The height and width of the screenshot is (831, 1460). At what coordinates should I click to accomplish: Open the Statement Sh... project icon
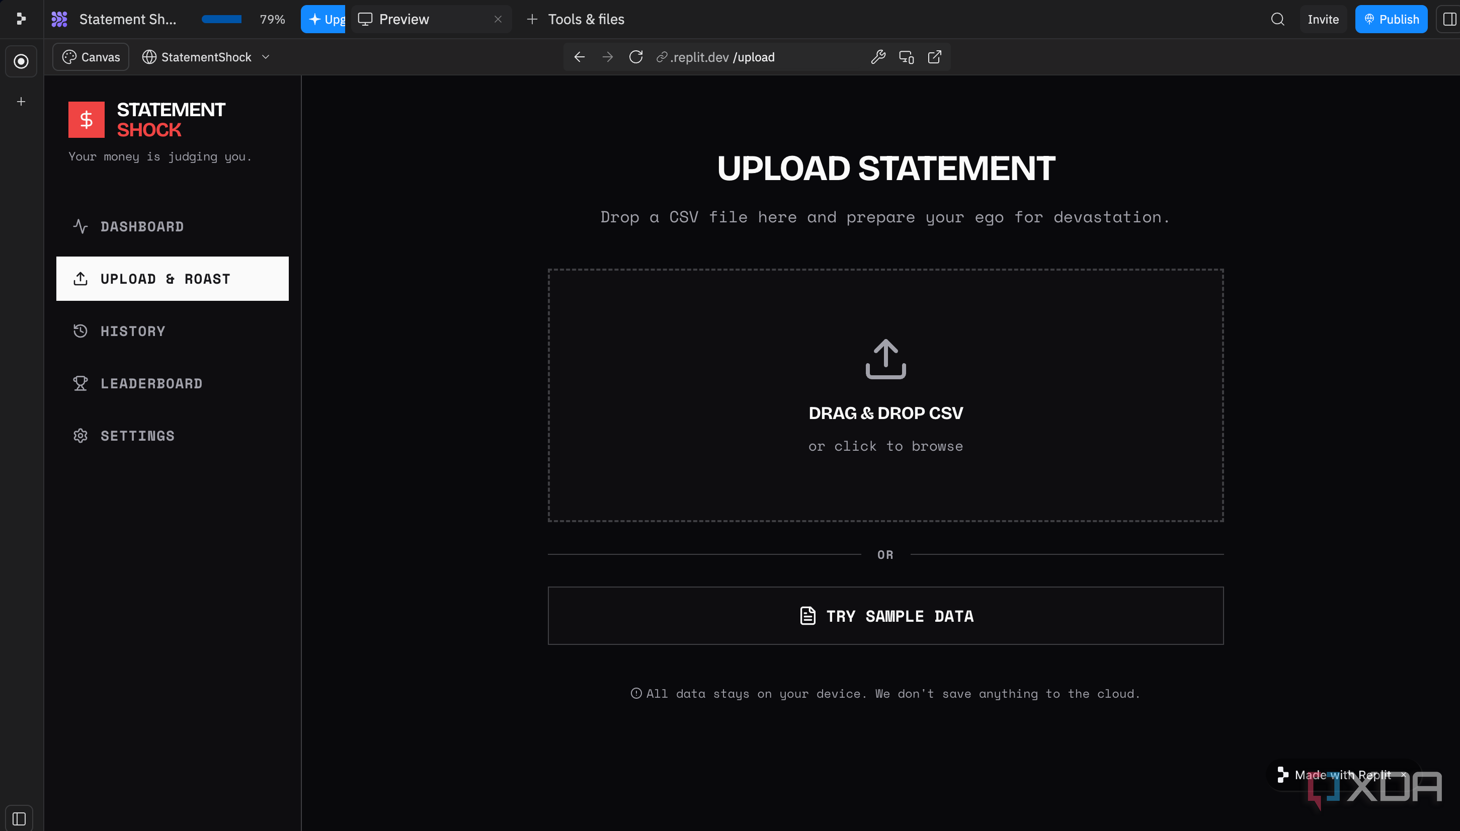tap(59, 19)
